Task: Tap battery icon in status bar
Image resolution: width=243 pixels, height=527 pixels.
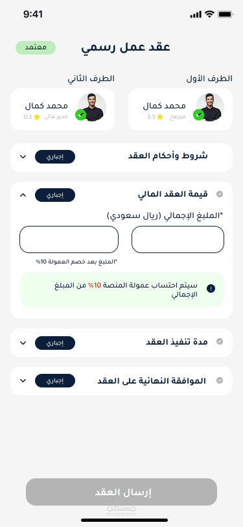Action: [226, 14]
